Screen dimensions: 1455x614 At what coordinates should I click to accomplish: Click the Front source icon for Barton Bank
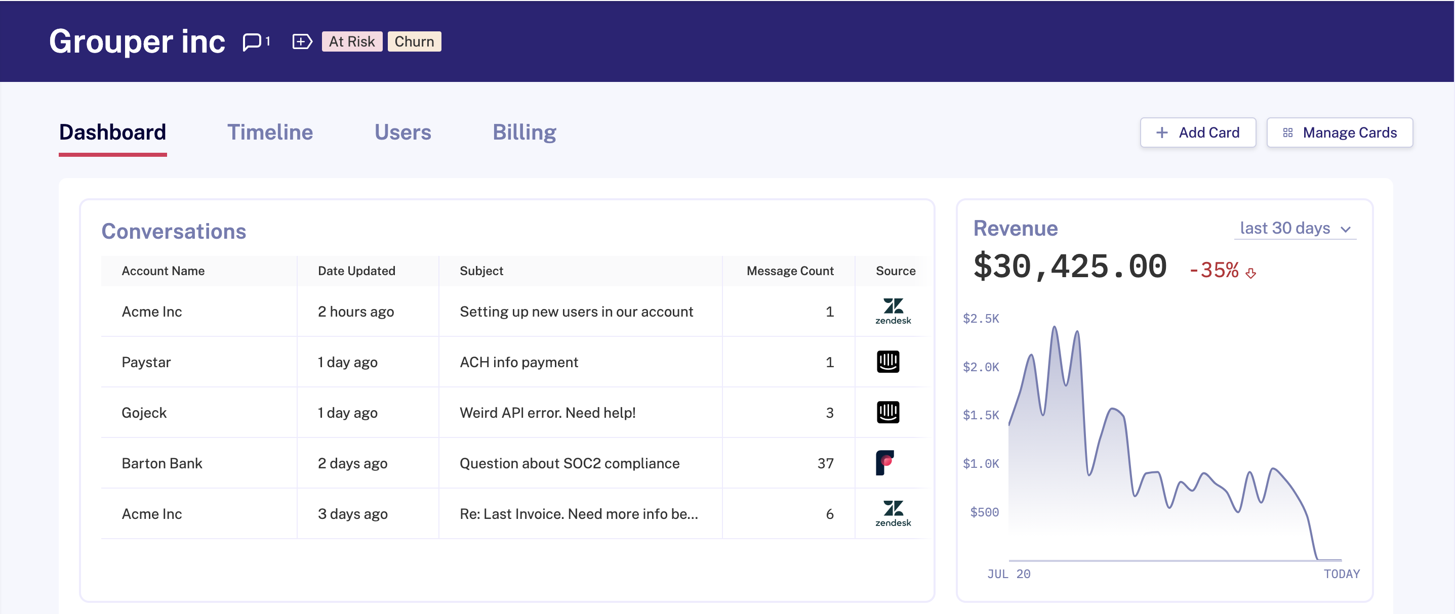(884, 463)
